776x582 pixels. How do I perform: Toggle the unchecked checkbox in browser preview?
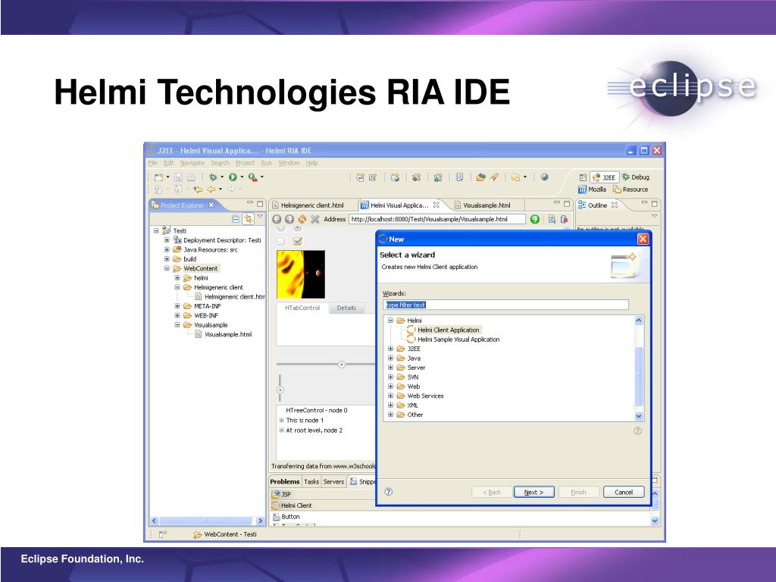point(280,241)
